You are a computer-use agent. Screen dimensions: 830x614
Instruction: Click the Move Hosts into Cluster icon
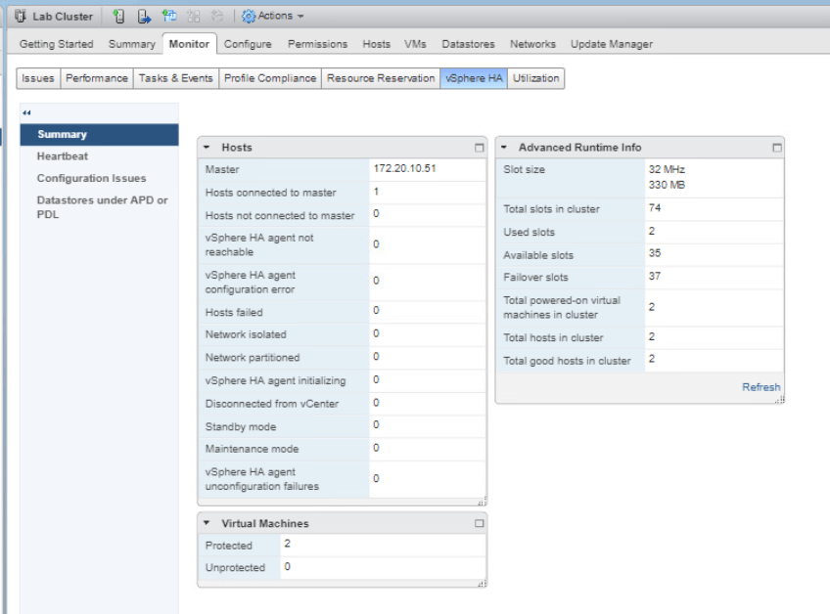pyautogui.click(x=144, y=17)
